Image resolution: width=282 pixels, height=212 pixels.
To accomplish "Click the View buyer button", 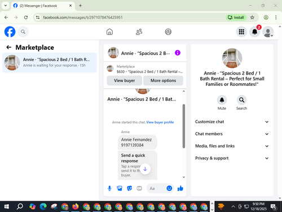I will 124,80.
